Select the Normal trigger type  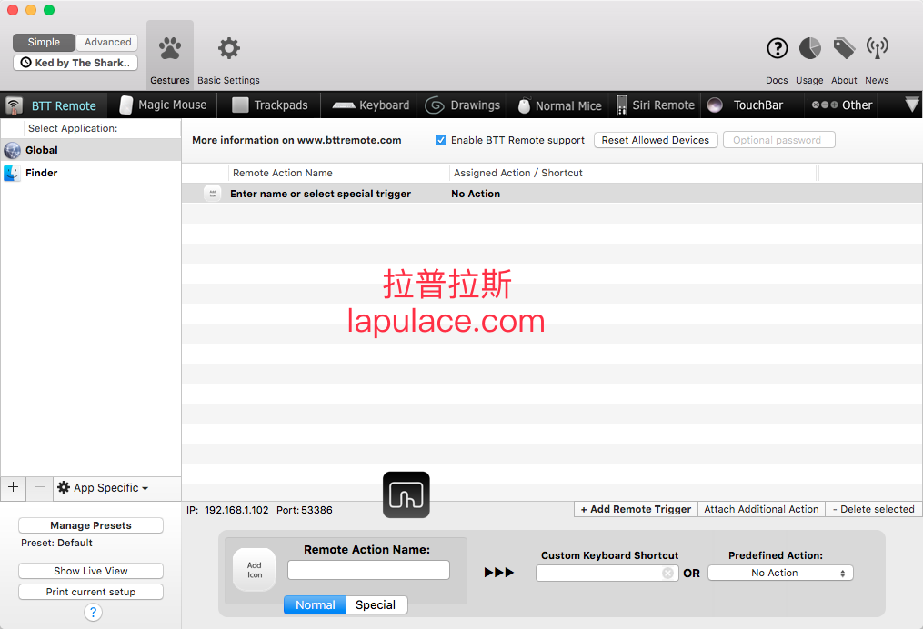[x=315, y=604]
